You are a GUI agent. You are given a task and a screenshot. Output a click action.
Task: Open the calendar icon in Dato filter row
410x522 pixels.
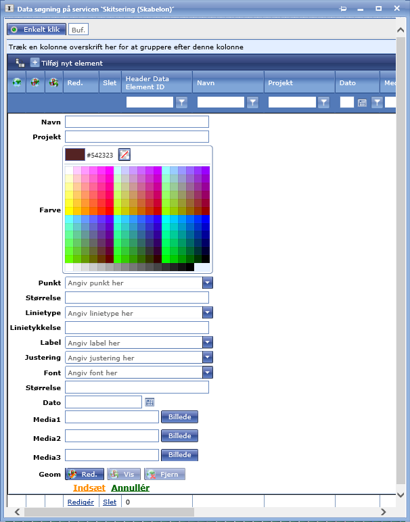(362, 103)
